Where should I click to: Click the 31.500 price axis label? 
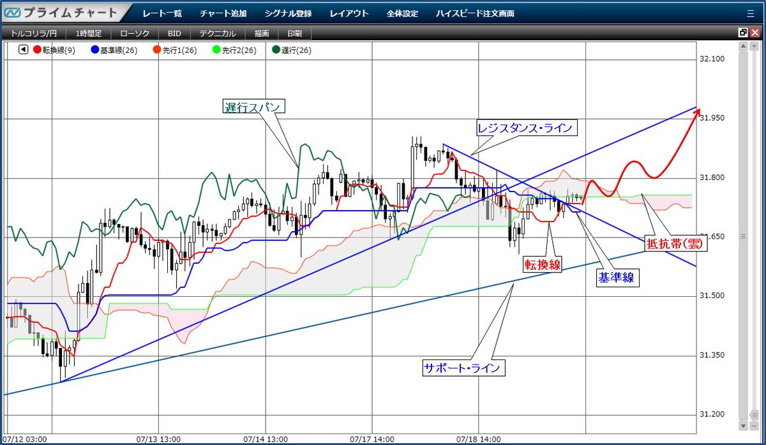click(x=712, y=296)
